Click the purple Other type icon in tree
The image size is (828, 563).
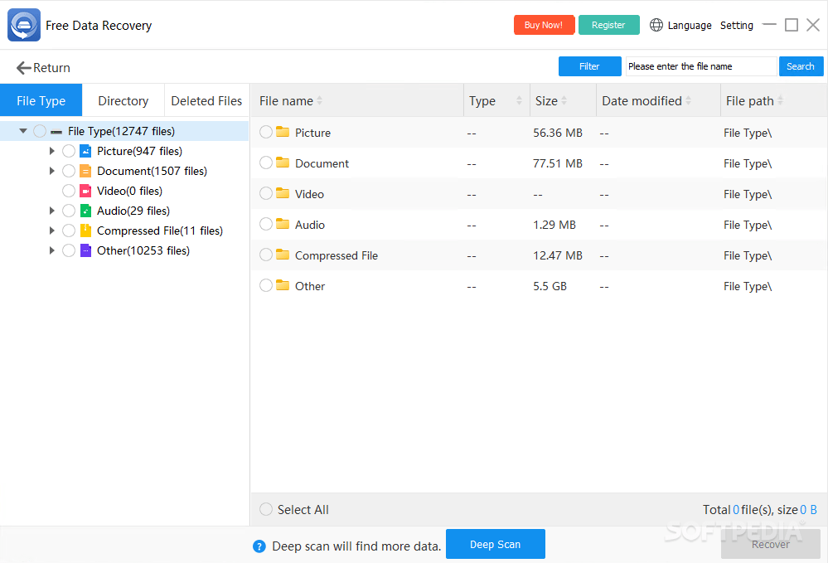click(85, 250)
